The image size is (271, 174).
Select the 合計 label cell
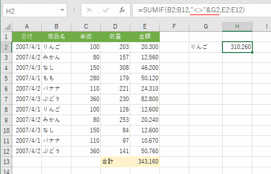[115, 162]
